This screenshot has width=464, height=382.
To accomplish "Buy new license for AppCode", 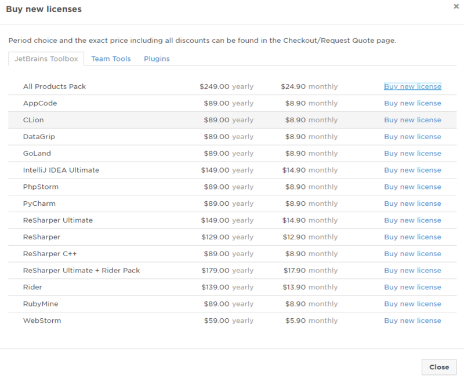I will pos(412,103).
